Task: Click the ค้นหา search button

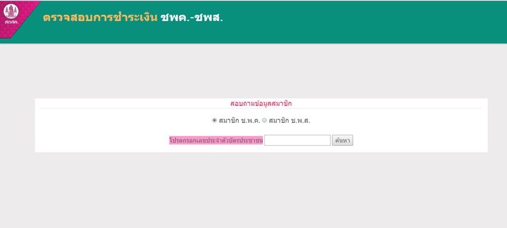Action: point(342,140)
